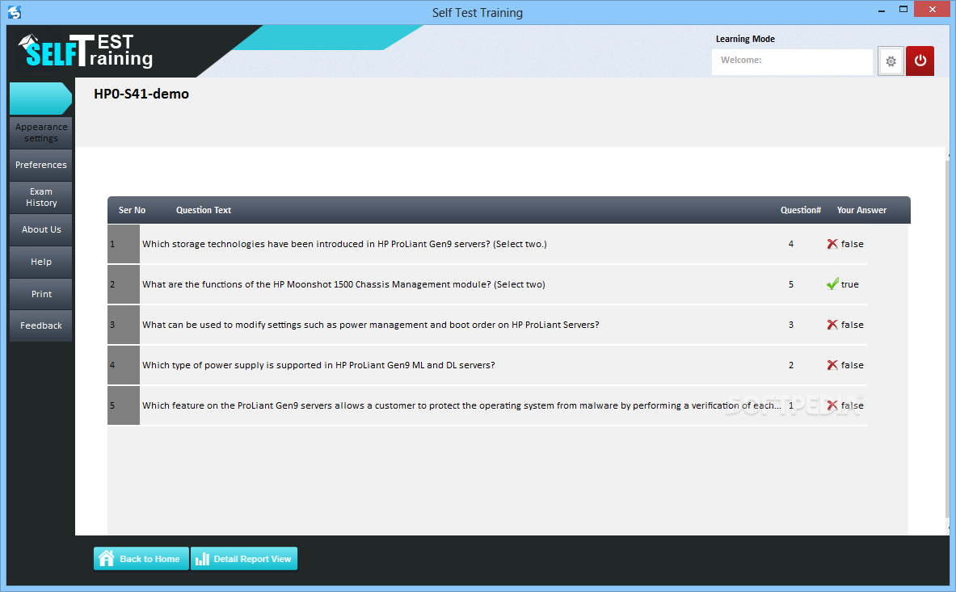Click the Self Test Training logo
Viewport: 956px width, 592px height.
pyautogui.click(x=86, y=51)
